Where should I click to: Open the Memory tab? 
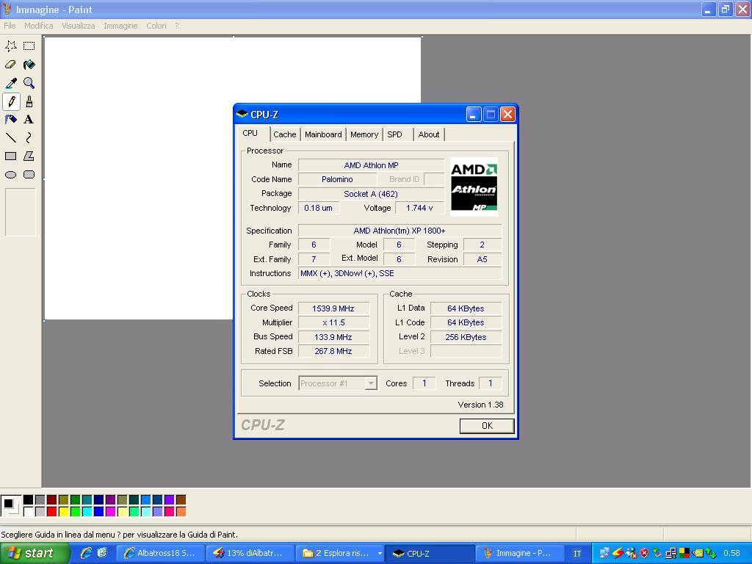364,135
